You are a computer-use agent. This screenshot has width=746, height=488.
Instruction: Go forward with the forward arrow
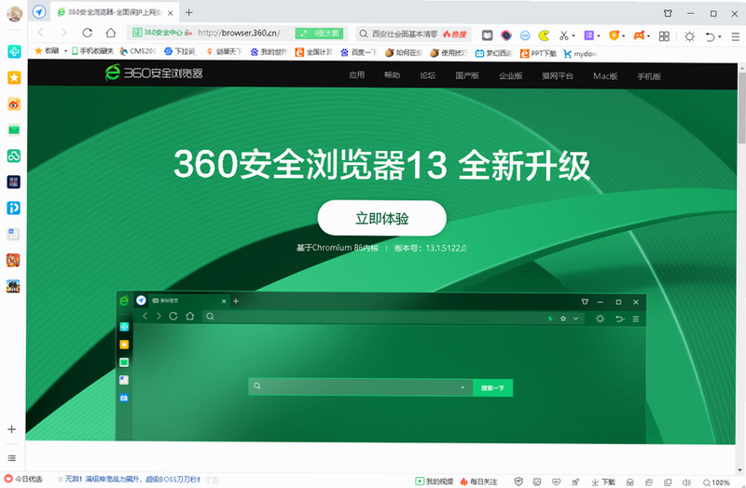(63, 33)
